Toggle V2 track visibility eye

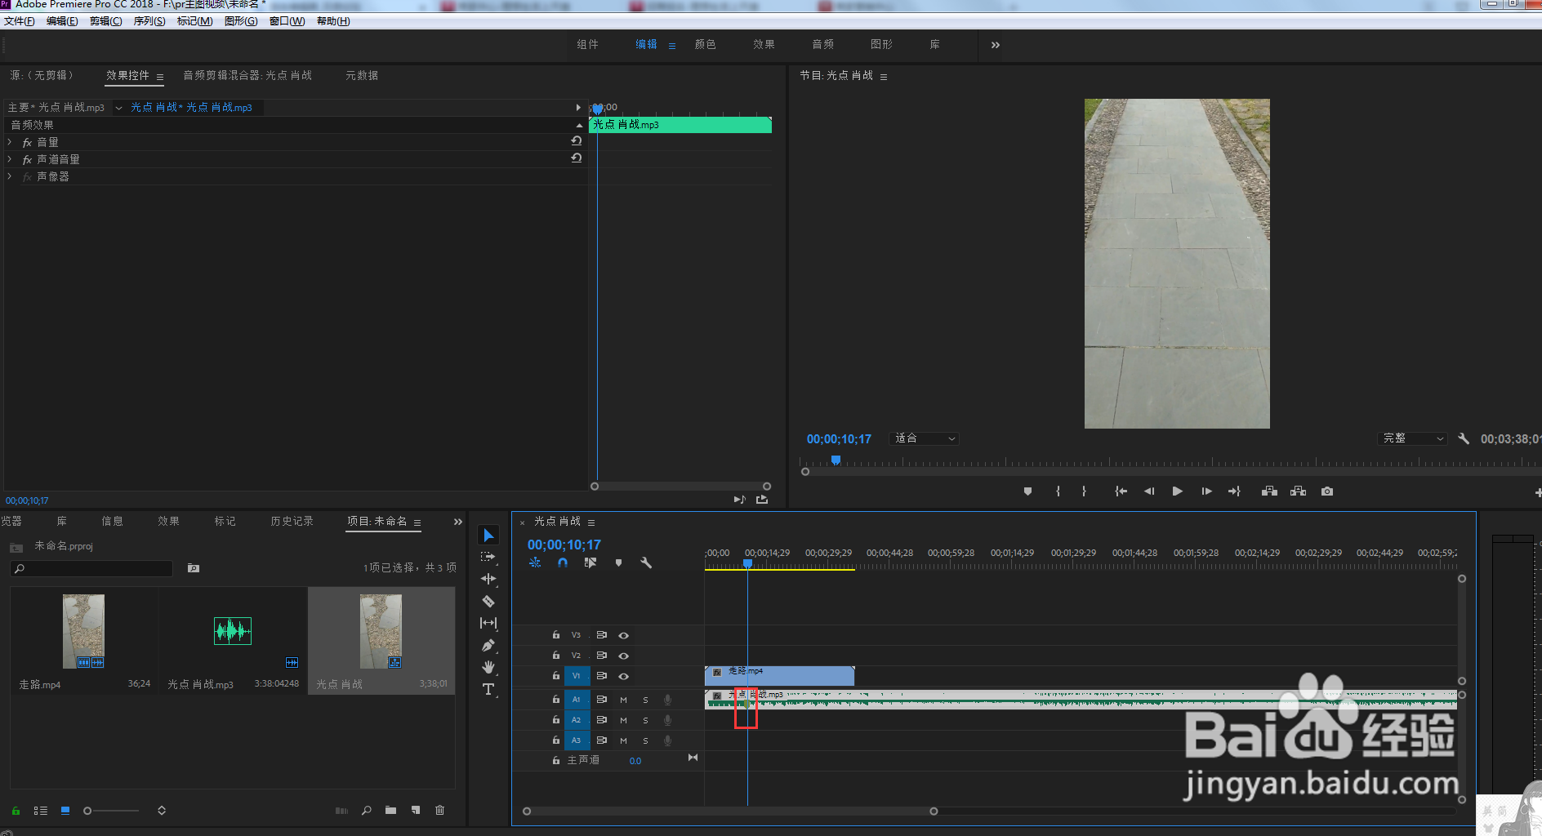tap(623, 656)
